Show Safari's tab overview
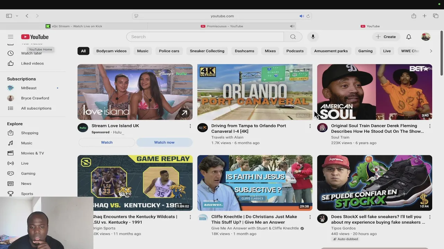This screenshot has height=249, width=444. click(x=436, y=16)
